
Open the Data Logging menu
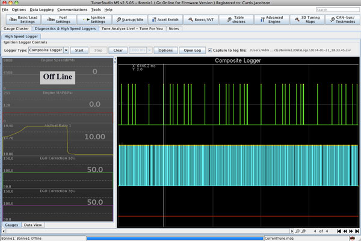(42, 10)
